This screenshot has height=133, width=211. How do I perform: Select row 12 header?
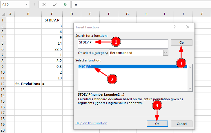(x=3, y=84)
